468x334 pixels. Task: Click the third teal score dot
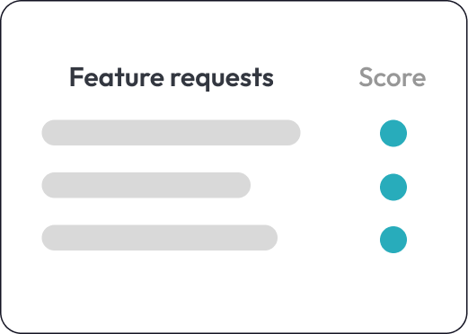coord(393,240)
